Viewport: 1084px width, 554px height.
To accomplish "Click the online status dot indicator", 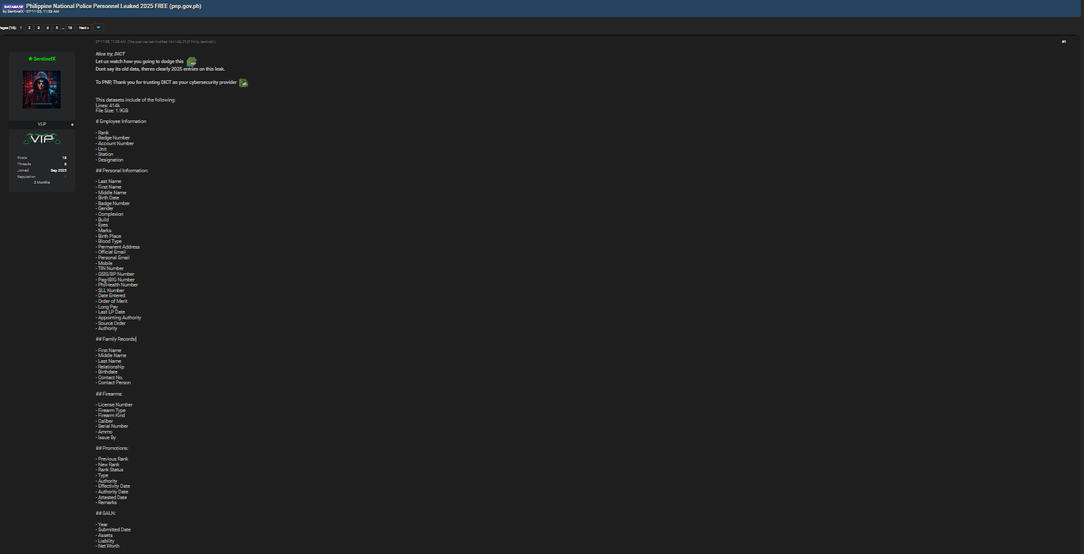I will click(x=72, y=125).
